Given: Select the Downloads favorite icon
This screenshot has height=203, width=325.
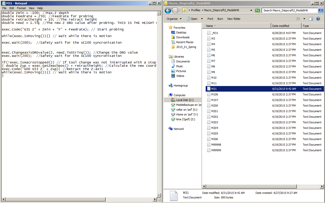Looking at the screenshot, I should pos(173,37).
